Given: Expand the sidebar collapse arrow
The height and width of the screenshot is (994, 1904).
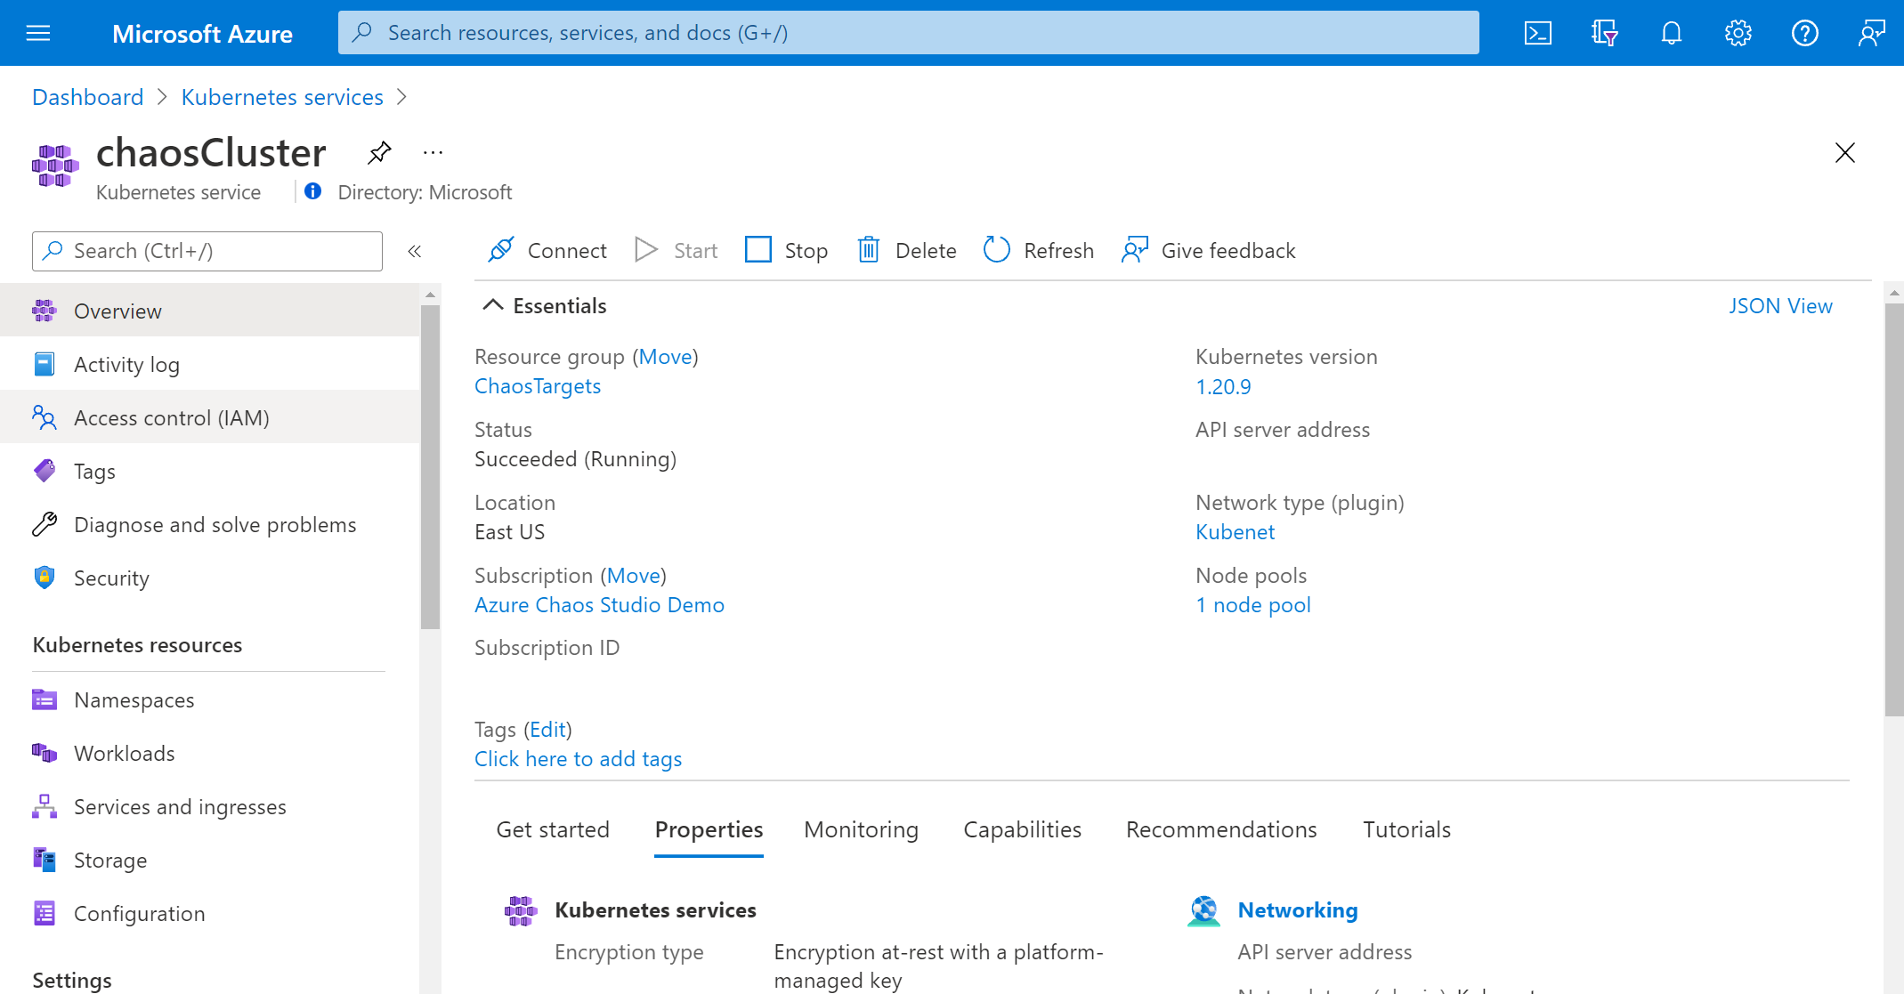Looking at the screenshot, I should click(x=416, y=250).
